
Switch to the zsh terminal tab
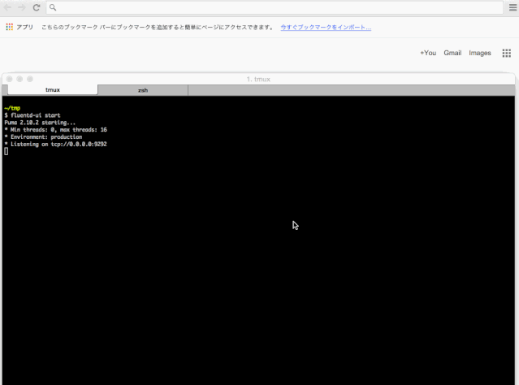(x=143, y=90)
